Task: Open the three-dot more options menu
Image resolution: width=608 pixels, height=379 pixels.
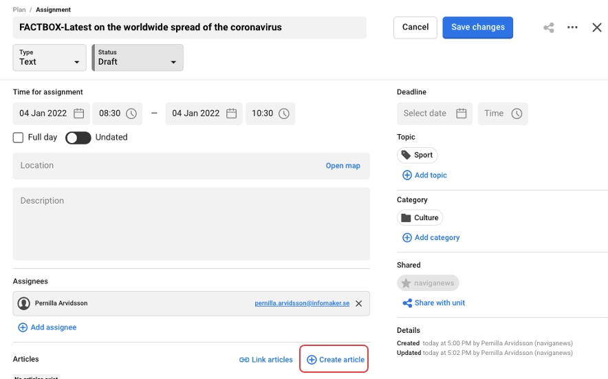Action: (x=572, y=28)
